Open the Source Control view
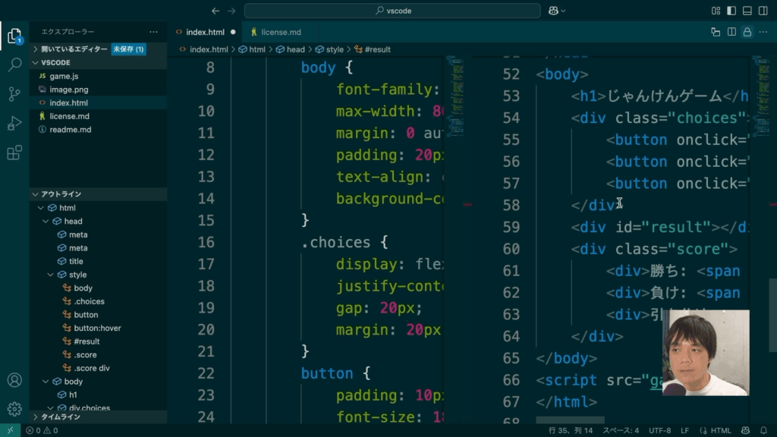 [x=14, y=94]
